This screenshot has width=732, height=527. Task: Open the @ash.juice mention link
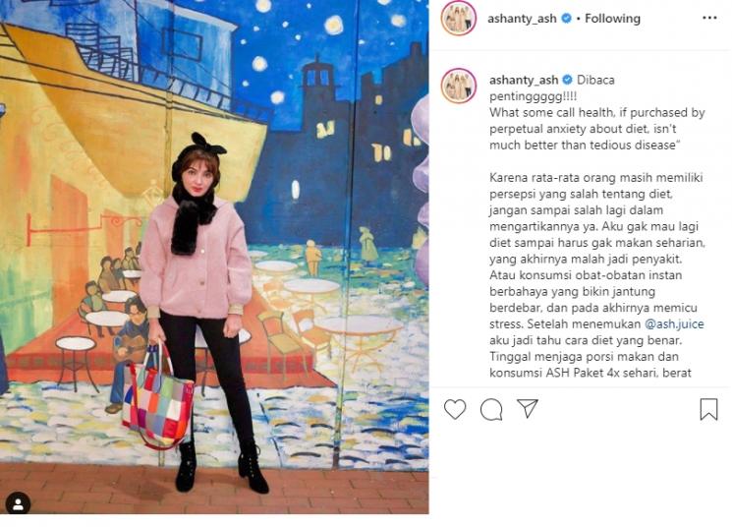(x=674, y=324)
